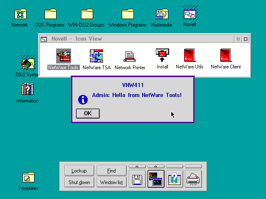Click the Find button

click(x=112, y=170)
